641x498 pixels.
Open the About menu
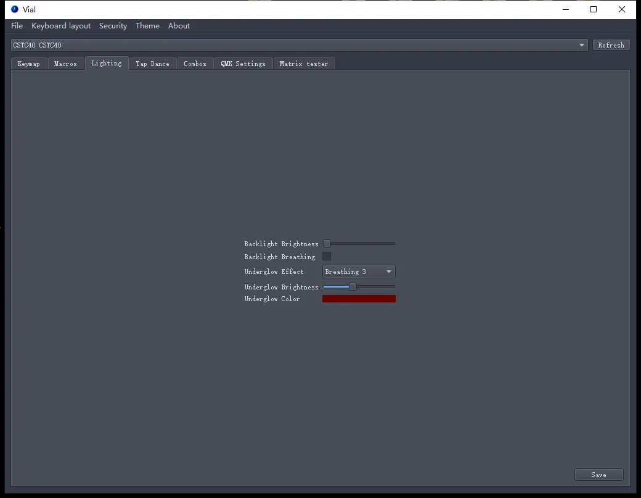click(179, 26)
